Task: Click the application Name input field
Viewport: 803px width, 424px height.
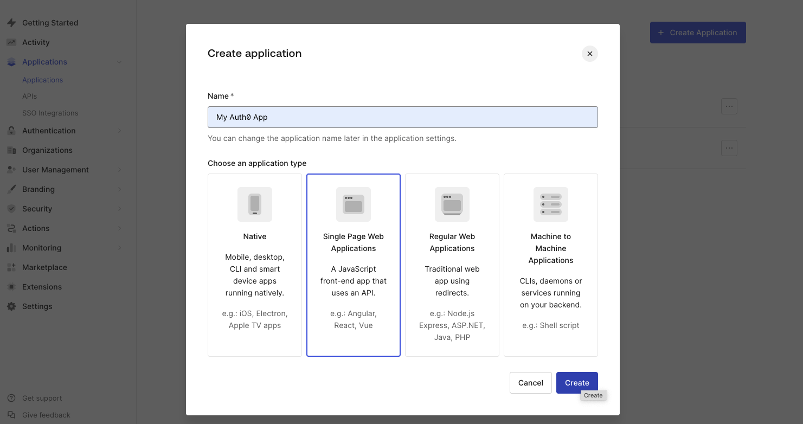Action: click(402, 117)
